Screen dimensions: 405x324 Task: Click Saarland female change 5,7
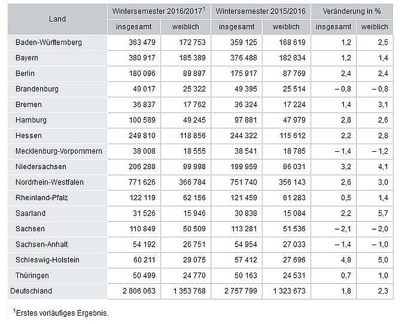(383, 213)
